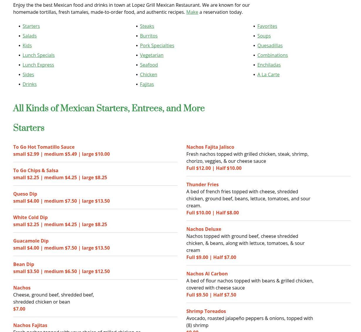Screen dimensions: 361x332
Task: Click the Make reservation link
Action: [x=192, y=12]
